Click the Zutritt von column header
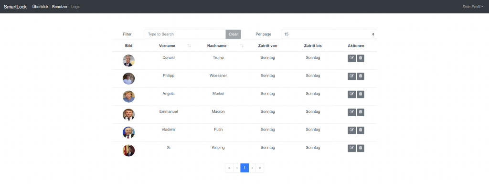 tap(267, 46)
